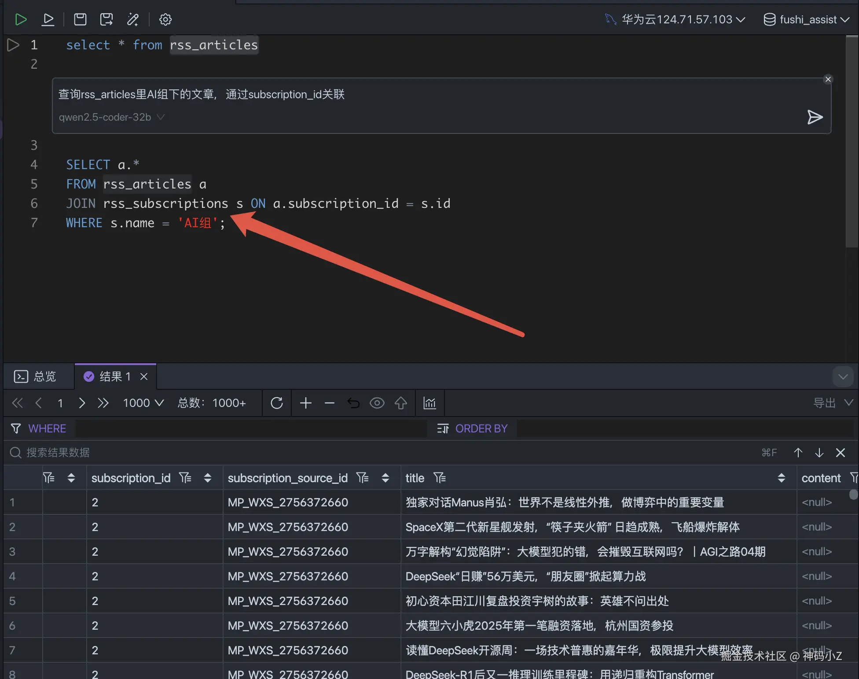Viewport: 859px width, 679px height.
Task: Click the 导出 export button
Action: [824, 403]
